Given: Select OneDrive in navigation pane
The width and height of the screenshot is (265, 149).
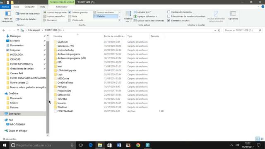Looking at the screenshot, I should point(13,94).
